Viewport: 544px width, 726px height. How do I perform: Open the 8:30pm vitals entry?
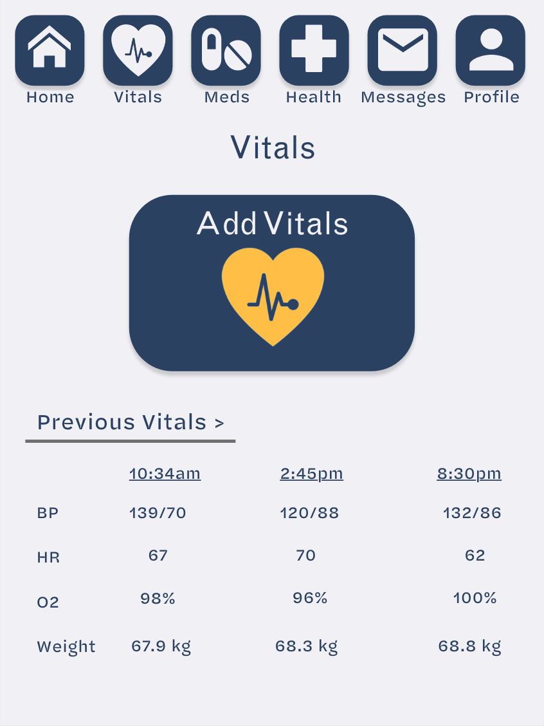coord(469,474)
